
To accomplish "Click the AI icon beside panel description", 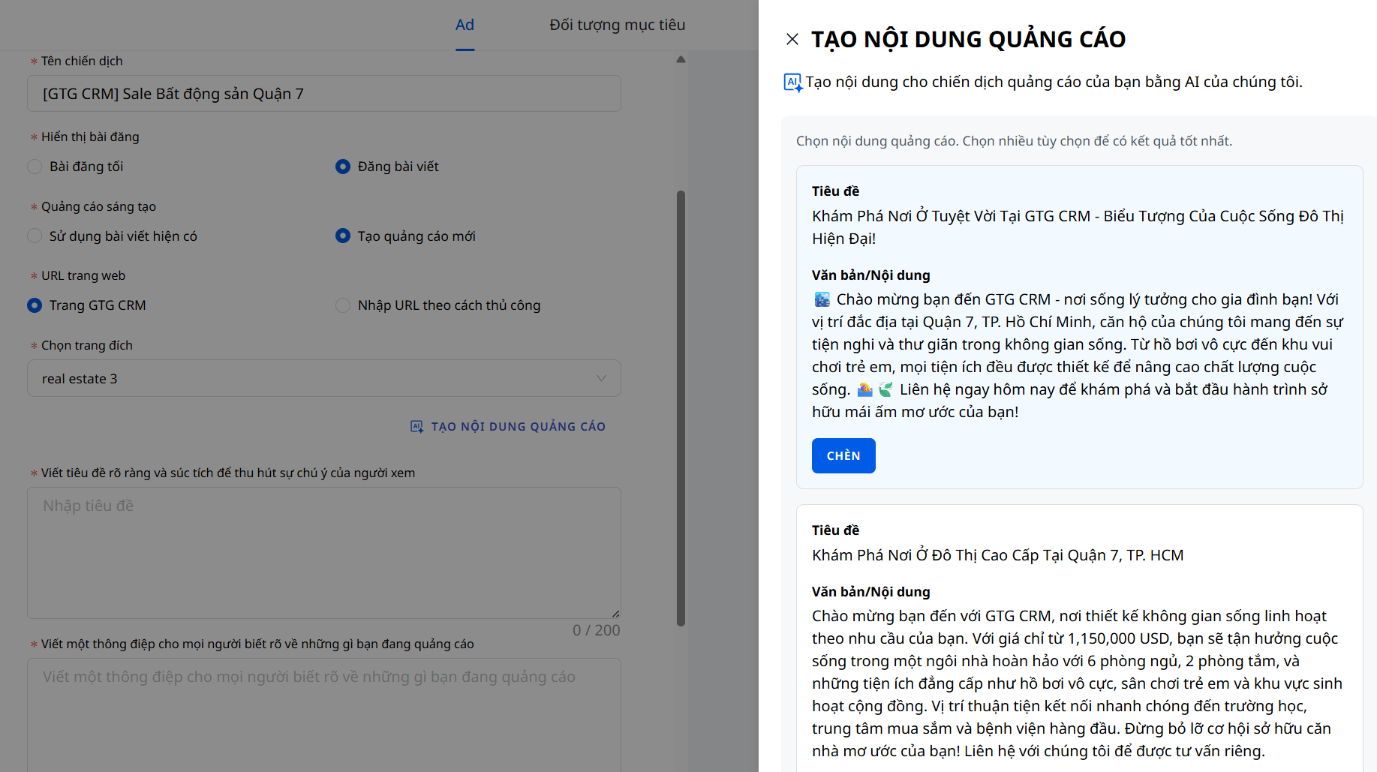I will tap(792, 83).
